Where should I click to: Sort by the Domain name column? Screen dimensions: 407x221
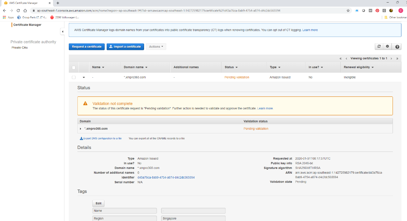[x=136, y=67]
